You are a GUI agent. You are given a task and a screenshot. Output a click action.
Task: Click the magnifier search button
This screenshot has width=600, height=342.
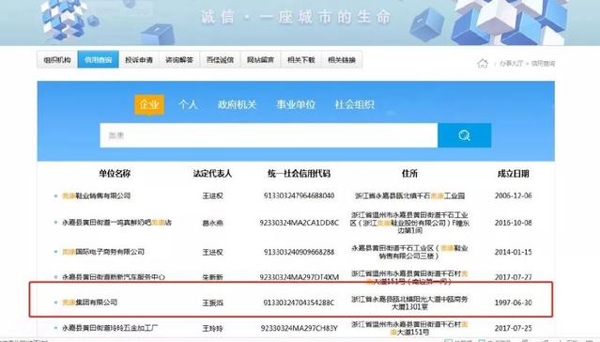point(464,135)
